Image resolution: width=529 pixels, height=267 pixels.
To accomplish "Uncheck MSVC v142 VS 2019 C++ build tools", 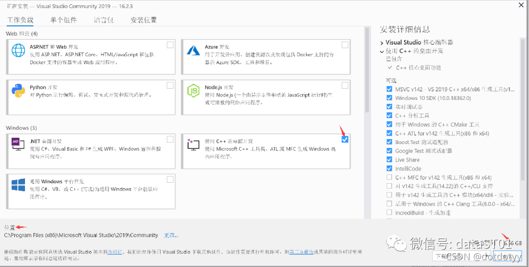I will point(389,89).
